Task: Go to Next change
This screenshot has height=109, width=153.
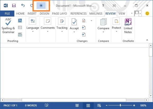Action: tap(84, 34)
